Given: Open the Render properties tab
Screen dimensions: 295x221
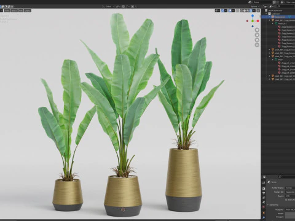Looking at the screenshot, I should tap(264, 188).
